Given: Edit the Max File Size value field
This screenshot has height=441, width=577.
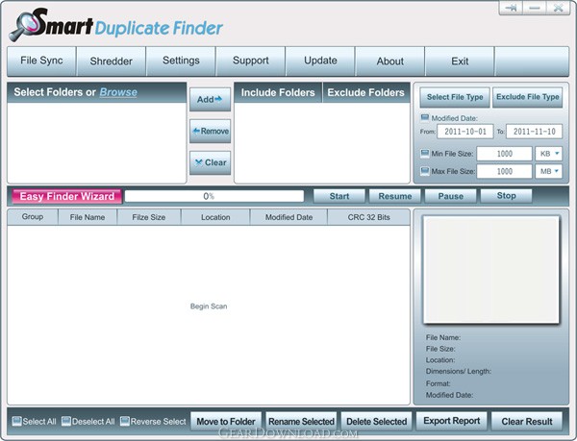Looking at the screenshot, I should [505, 171].
